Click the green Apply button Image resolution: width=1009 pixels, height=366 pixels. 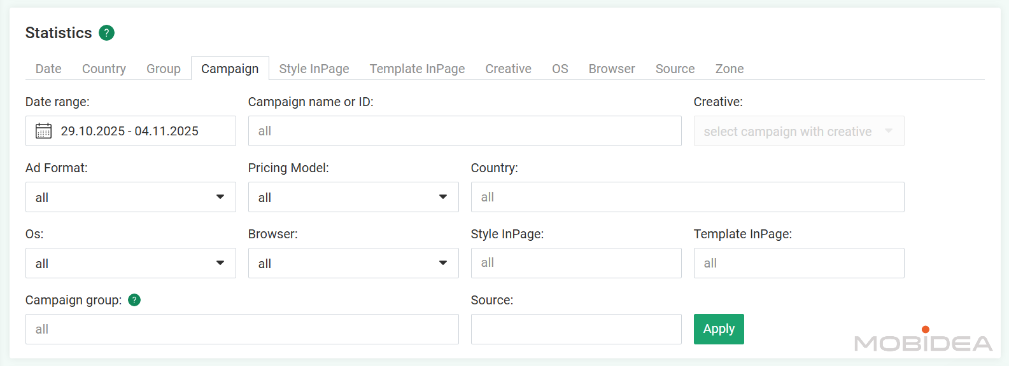pos(719,329)
